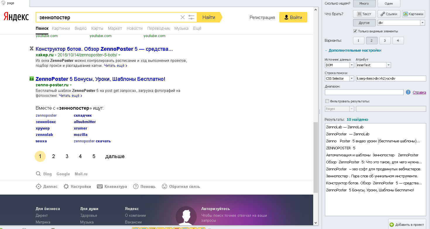430x229 pixels.
Task: Click the Войти login button
Action: coord(293,17)
